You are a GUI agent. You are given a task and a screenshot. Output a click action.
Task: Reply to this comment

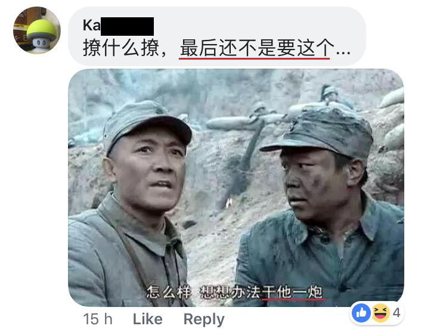tap(204, 320)
